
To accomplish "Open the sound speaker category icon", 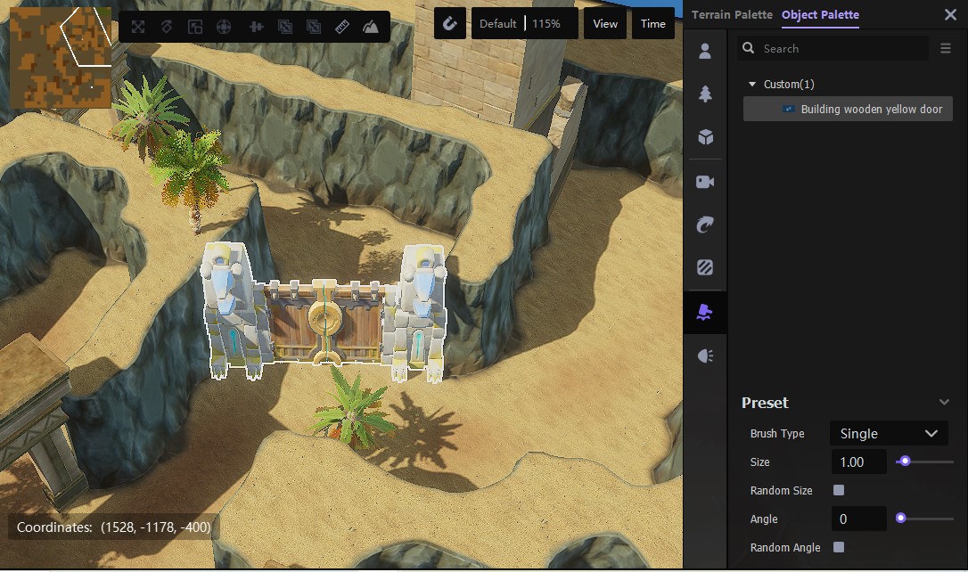I will [x=705, y=356].
